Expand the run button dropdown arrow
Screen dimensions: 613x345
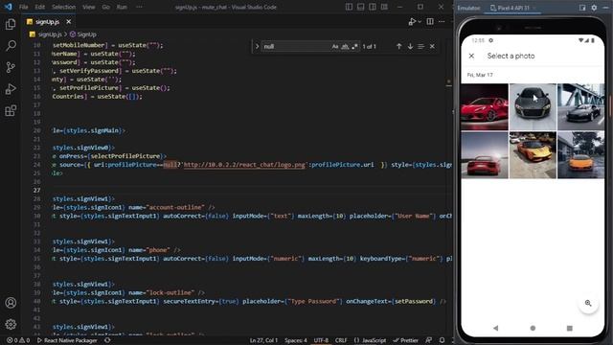(420, 22)
